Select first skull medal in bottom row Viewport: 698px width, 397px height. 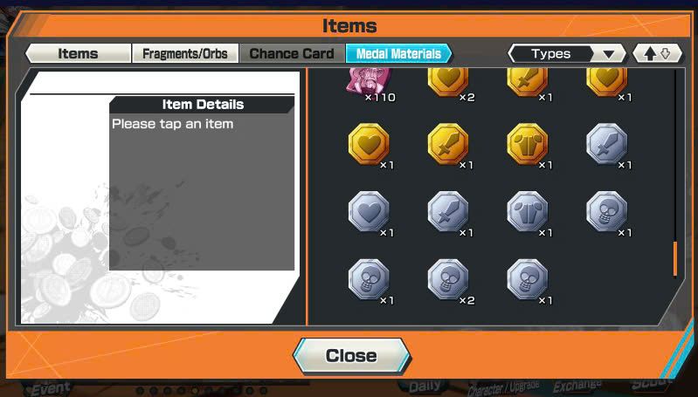(x=369, y=279)
